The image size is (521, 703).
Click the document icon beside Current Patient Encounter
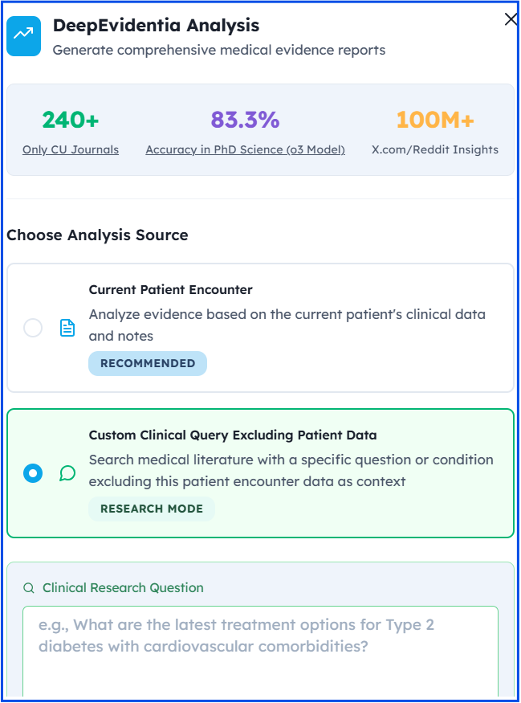(x=67, y=328)
